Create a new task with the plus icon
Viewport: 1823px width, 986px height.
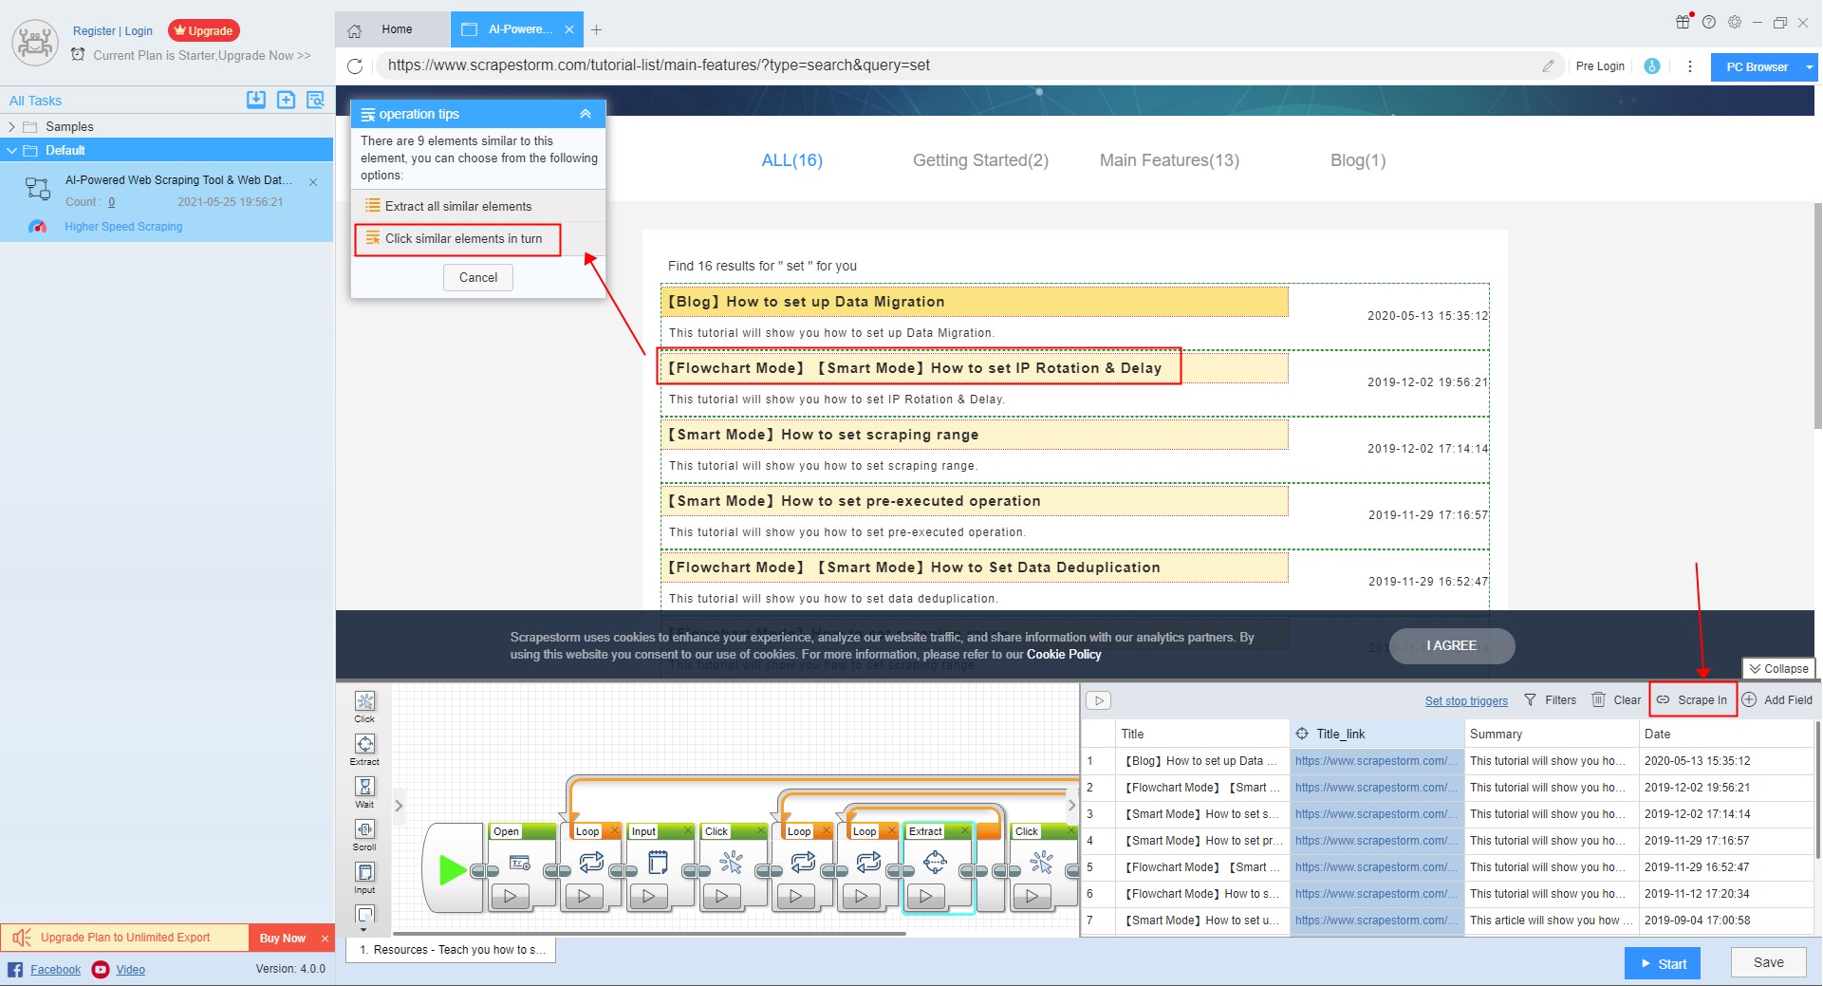[286, 100]
